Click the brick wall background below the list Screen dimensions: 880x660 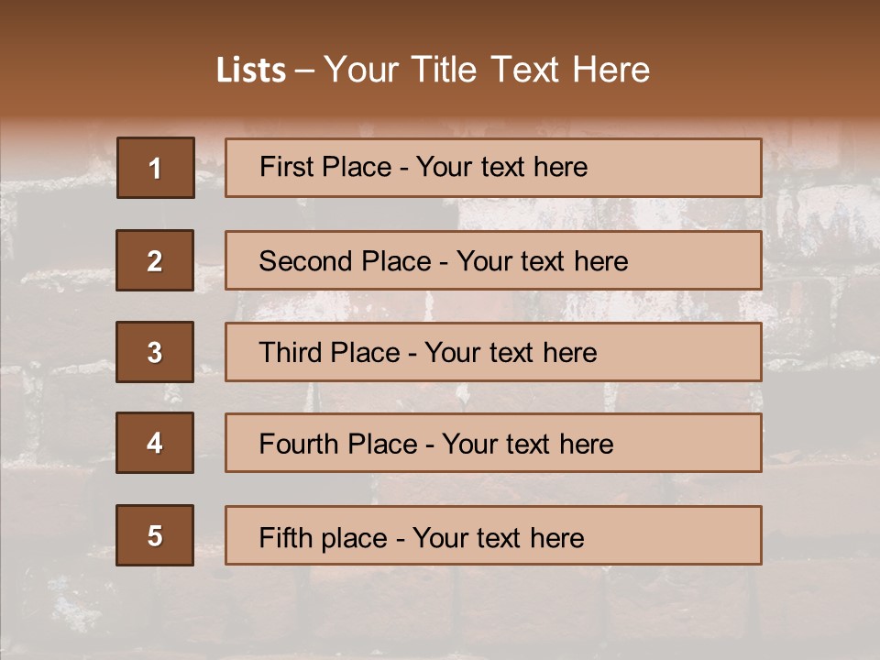click(x=440, y=614)
